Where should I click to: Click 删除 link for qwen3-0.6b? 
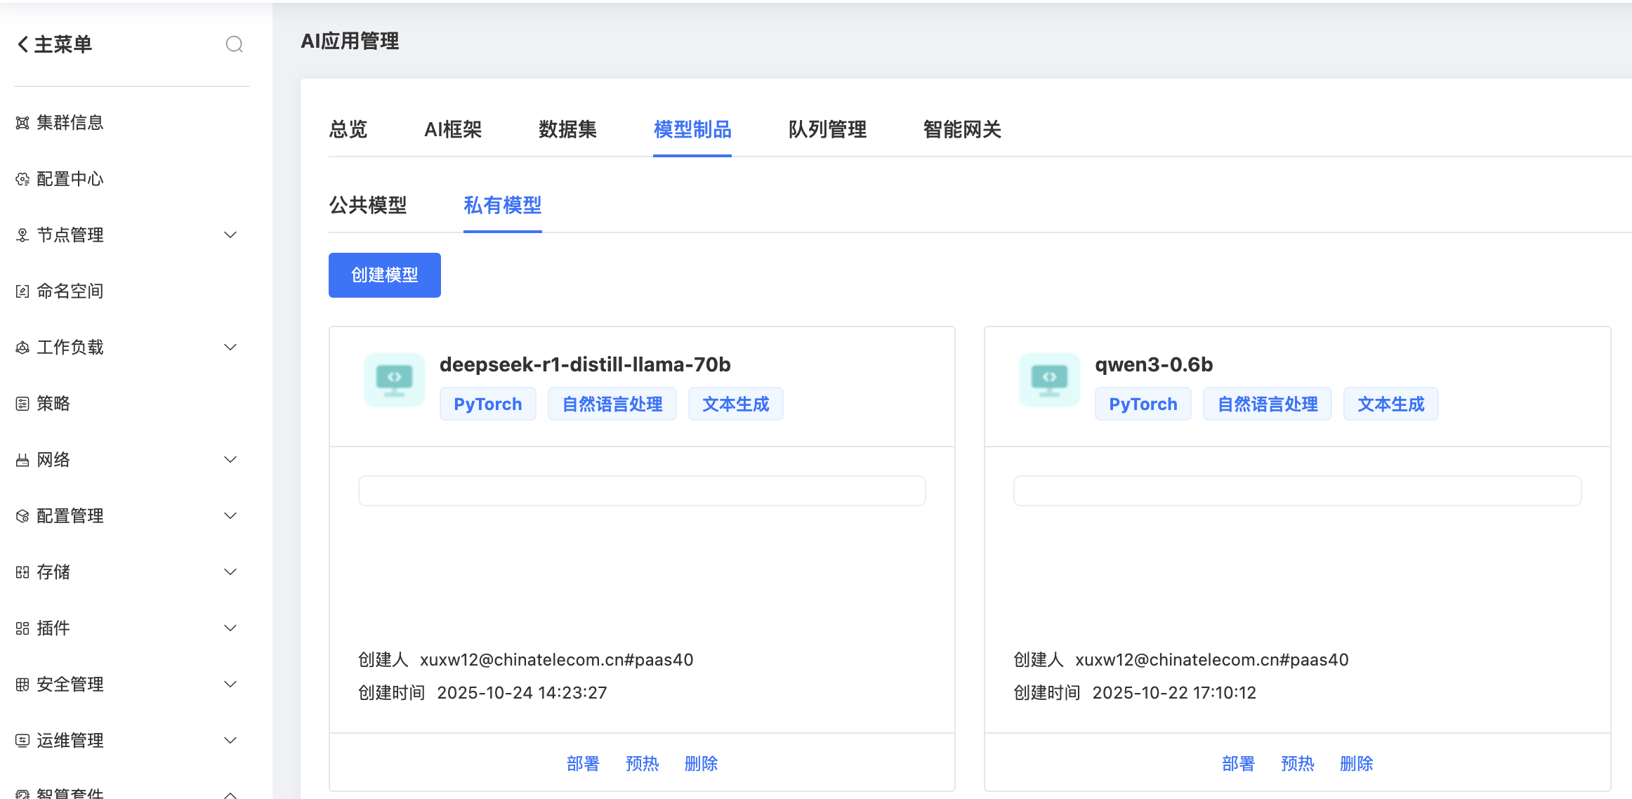point(1356,763)
